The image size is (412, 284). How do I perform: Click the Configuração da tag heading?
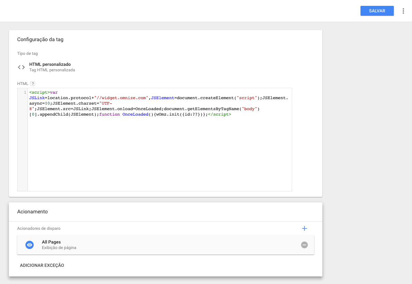pos(40,39)
